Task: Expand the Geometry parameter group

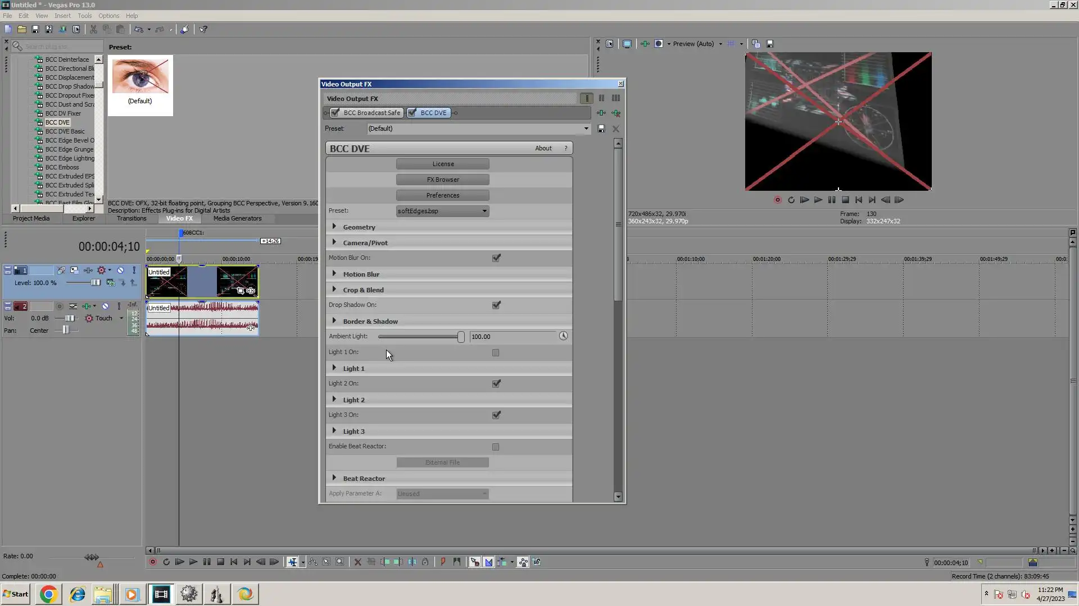Action: [x=334, y=227]
